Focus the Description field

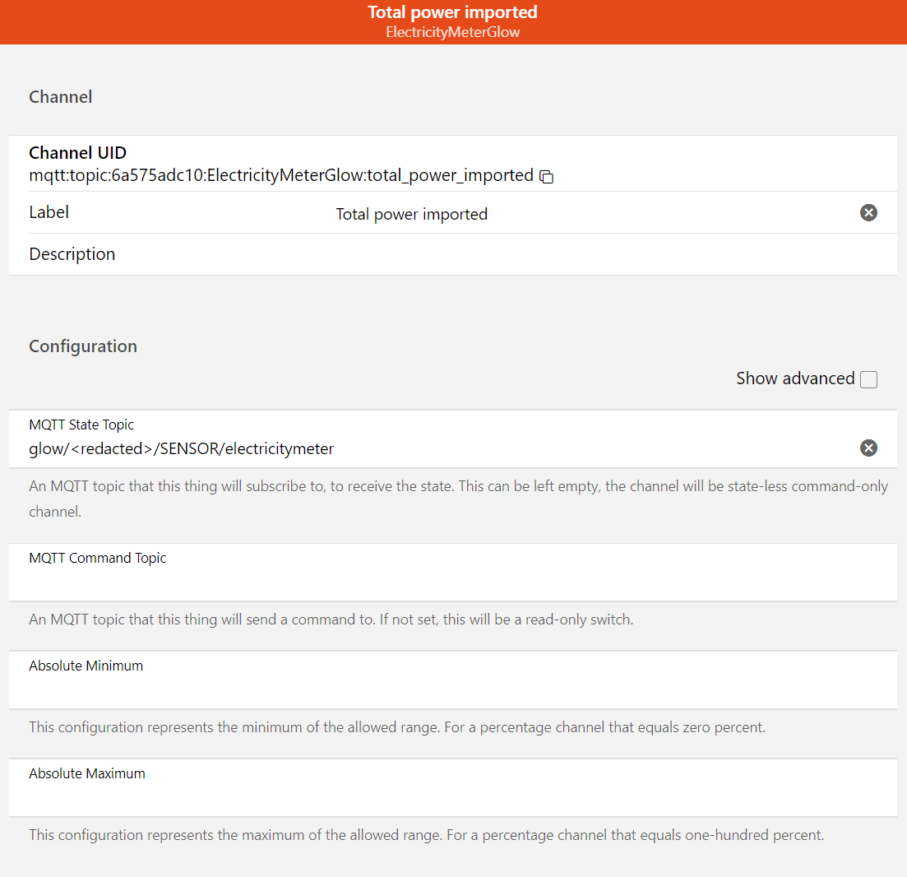tap(493, 254)
